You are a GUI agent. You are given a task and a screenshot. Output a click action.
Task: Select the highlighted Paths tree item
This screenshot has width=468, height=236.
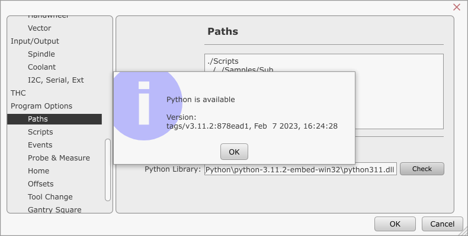point(38,119)
